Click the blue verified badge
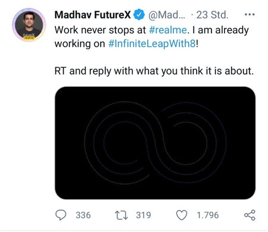The width and height of the screenshot is (268, 232). pos(139,15)
